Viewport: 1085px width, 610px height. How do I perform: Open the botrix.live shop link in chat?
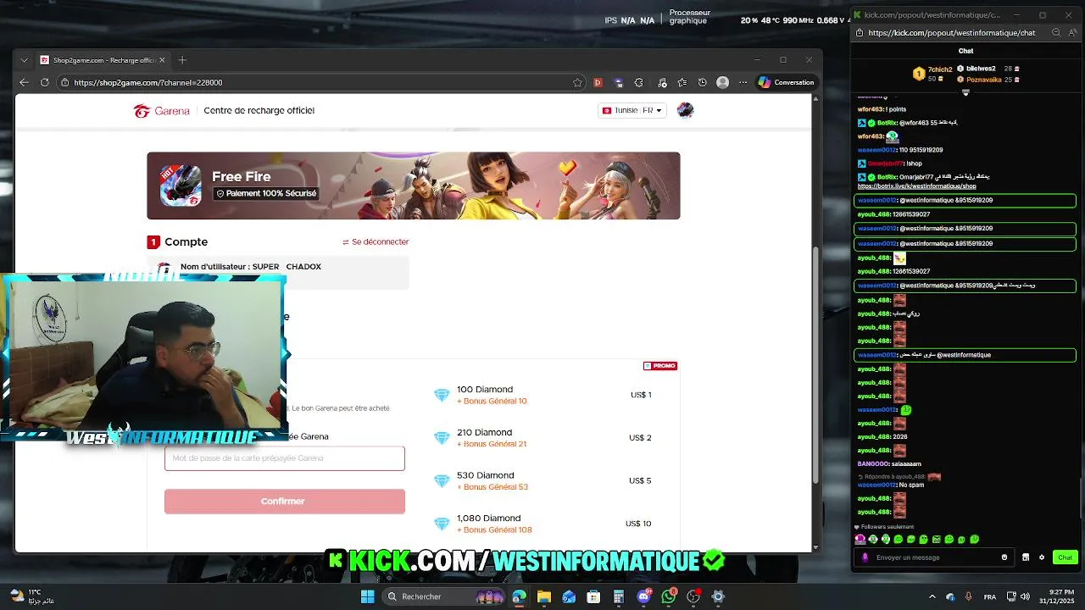click(x=916, y=186)
